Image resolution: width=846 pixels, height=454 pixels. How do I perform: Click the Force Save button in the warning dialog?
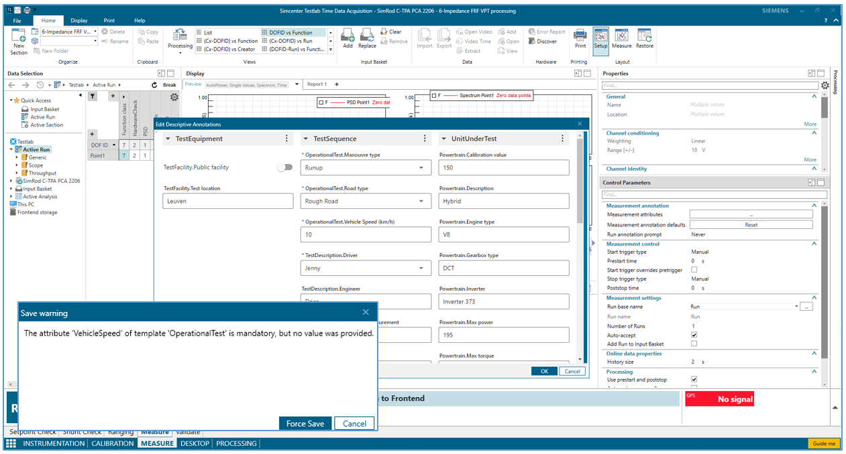pos(305,423)
